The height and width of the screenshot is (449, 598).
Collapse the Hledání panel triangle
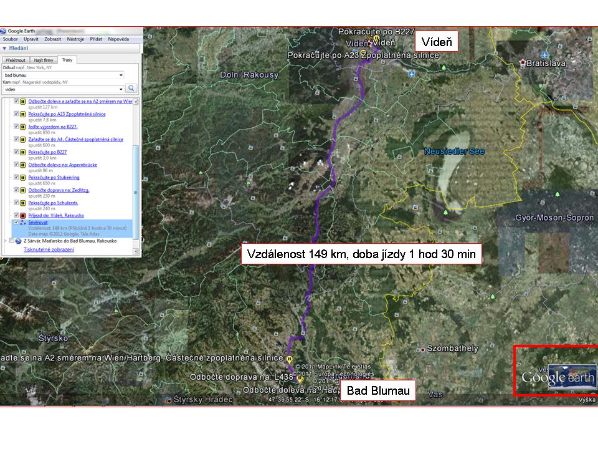pyautogui.click(x=4, y=49)
